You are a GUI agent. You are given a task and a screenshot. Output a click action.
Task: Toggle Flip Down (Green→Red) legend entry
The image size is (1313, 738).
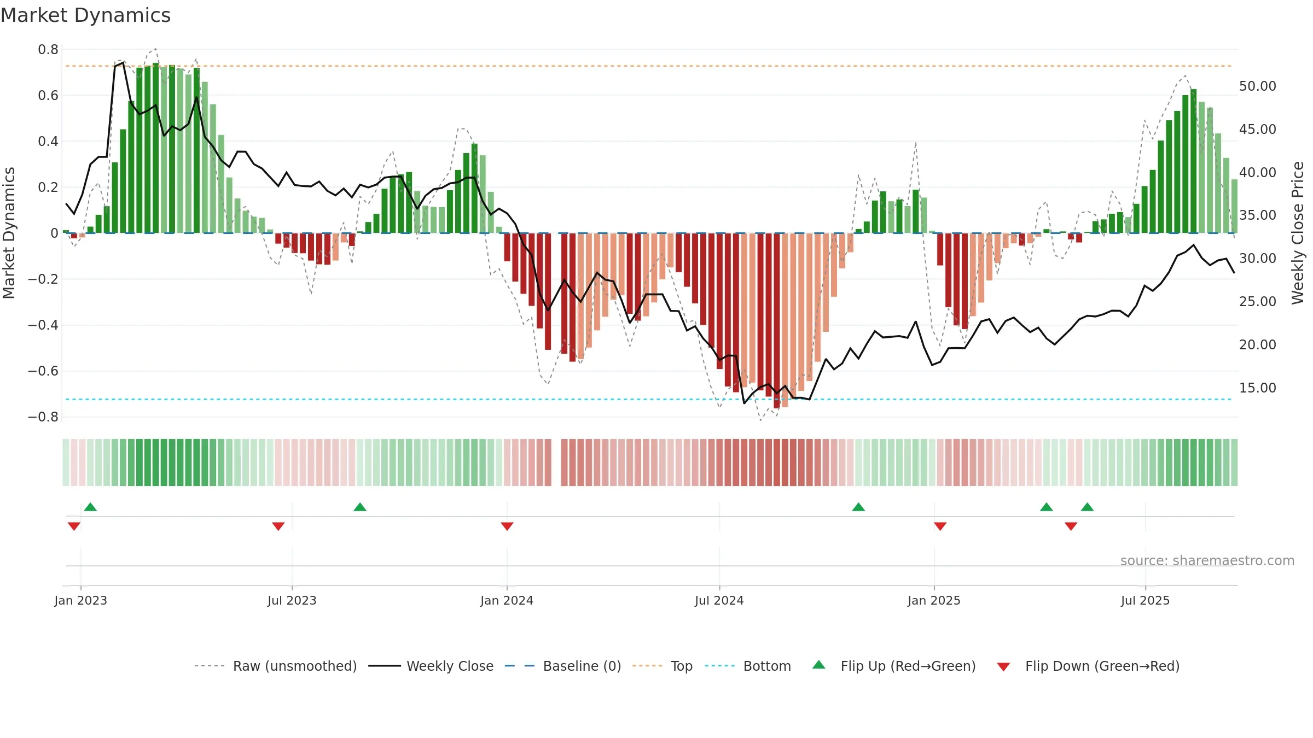click(1088, 666)
